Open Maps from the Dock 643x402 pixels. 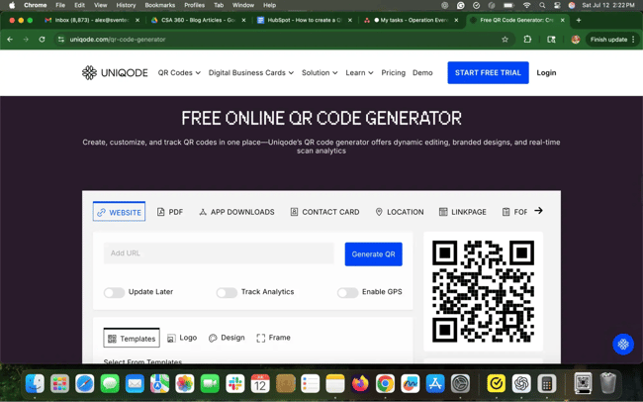click(160, 384)
